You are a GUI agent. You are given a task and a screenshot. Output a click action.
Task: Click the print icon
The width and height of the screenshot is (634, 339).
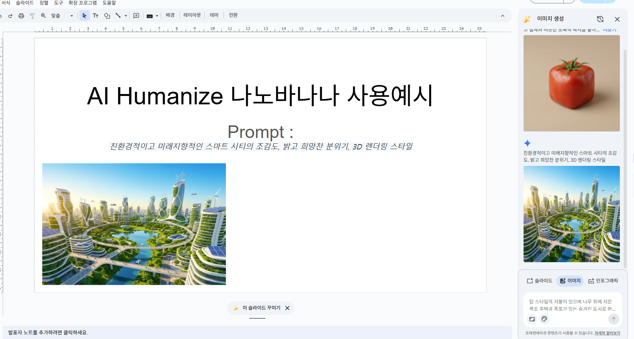21,16
